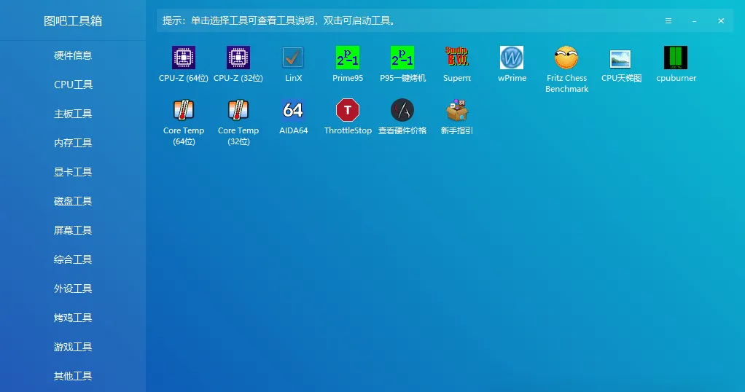Open the 主板工具 category

point(73,114)
